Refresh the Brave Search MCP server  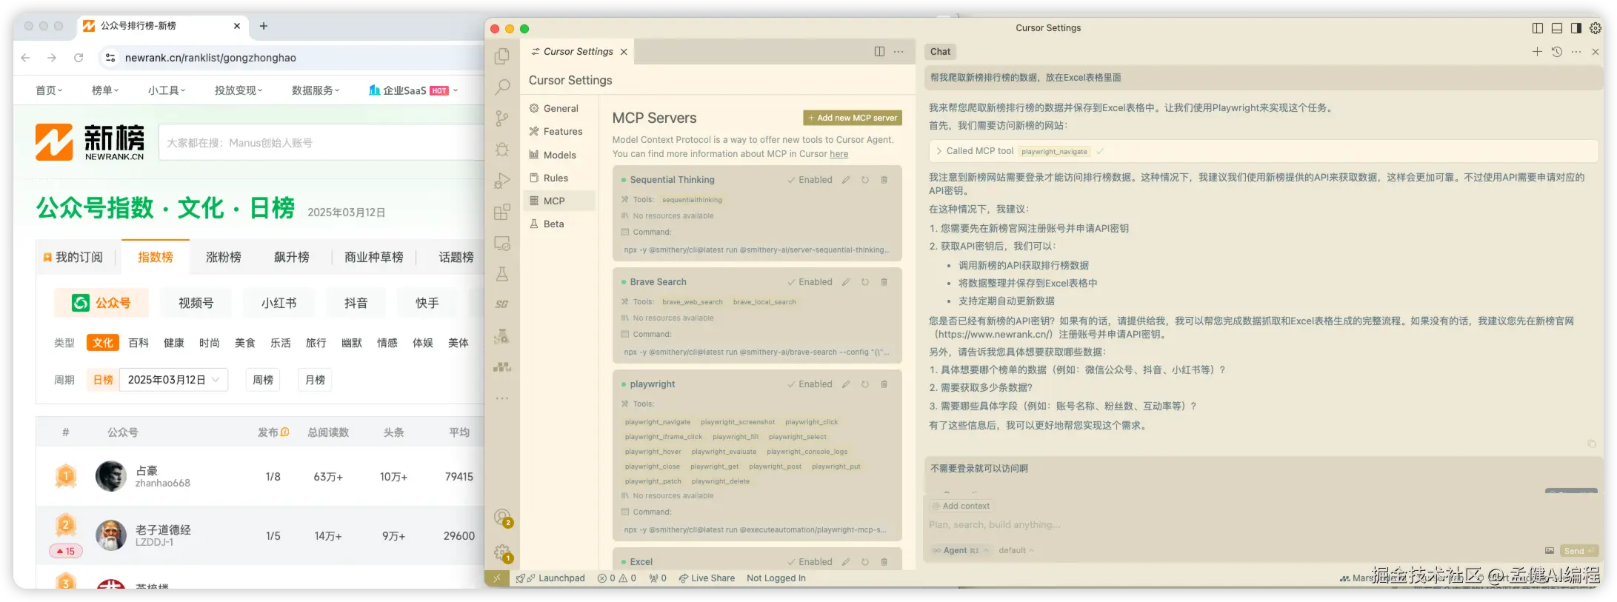point(864,282)
